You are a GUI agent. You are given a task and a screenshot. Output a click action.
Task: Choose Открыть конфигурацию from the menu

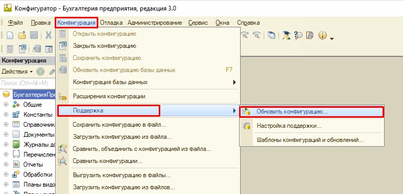(x=148, y=34)
